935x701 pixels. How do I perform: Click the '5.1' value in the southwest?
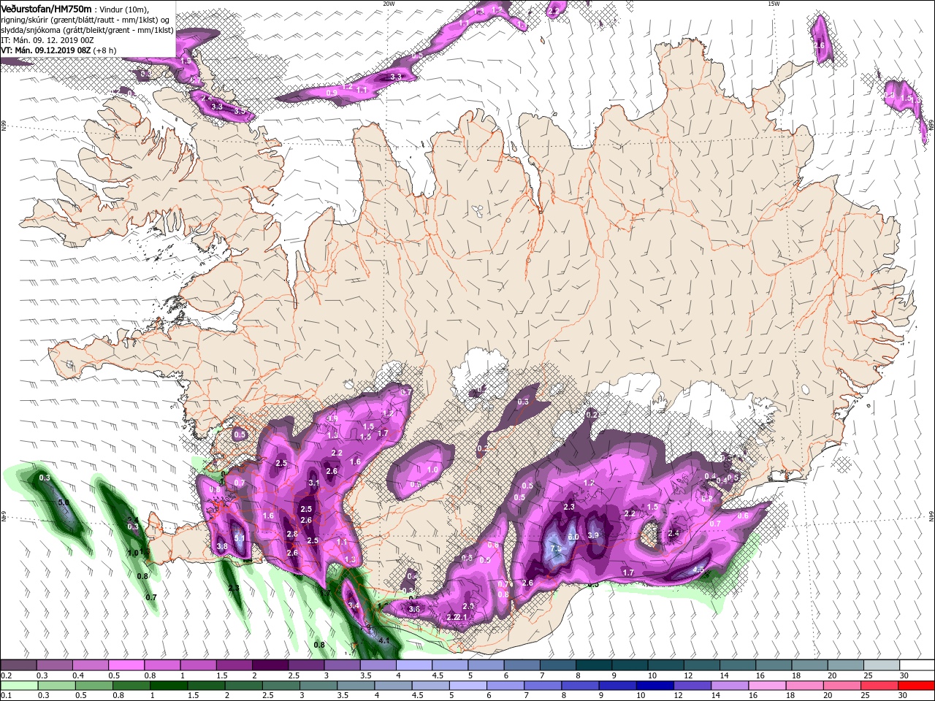point(239,538)
